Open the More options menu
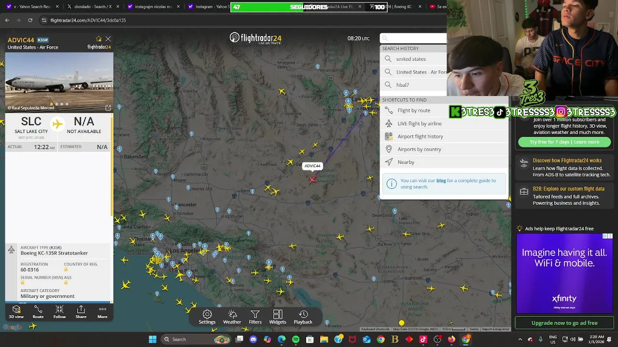This screenshot has height=347, width=618. click(x=102, y=311)
